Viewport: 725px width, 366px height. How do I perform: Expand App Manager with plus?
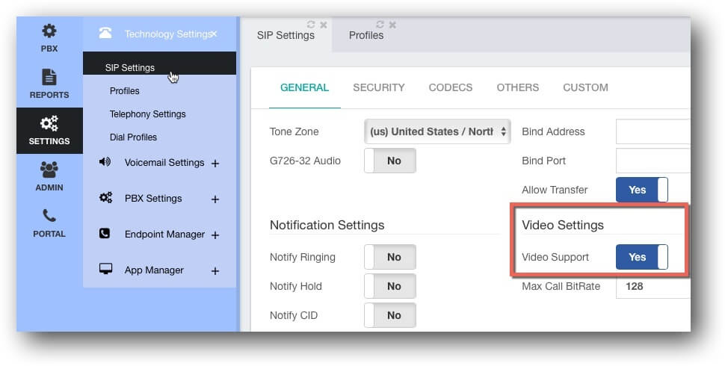(x=215, y=271)
